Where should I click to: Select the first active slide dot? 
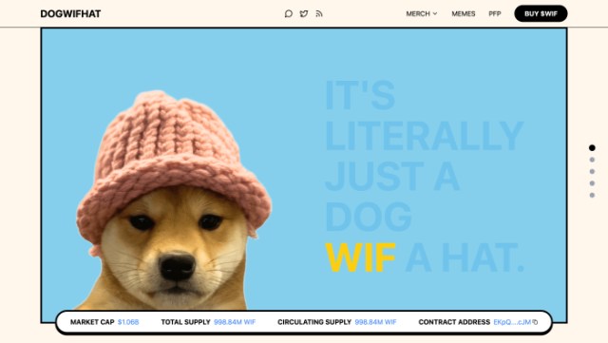click(592, 148)
